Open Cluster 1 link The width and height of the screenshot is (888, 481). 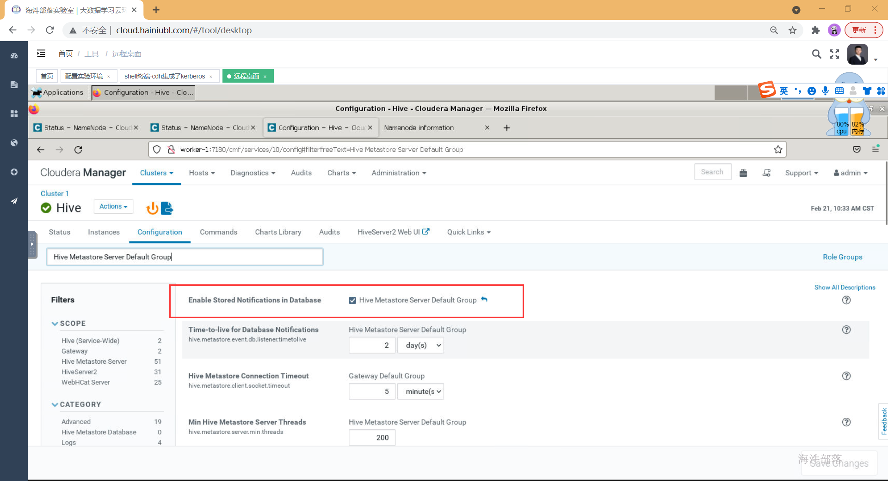coord(55,193)
